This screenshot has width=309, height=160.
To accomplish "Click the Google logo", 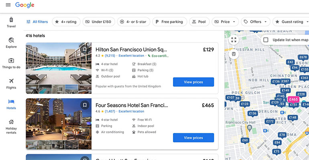I will click(x=24, y=5).
